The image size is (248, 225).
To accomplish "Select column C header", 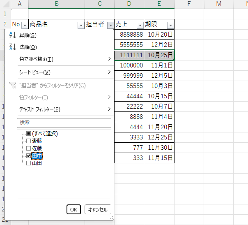I will pyautogui.click(x=99, y=4).
